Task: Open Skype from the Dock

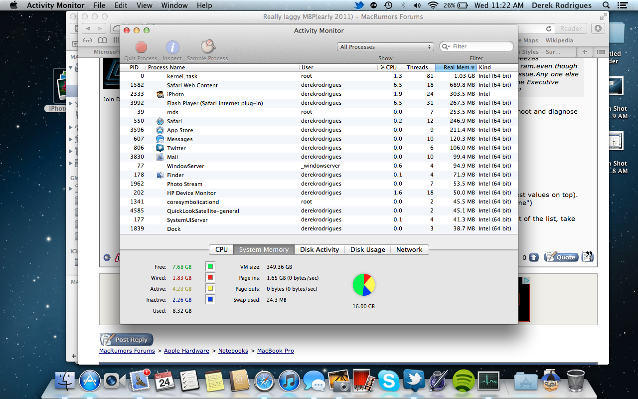Action: pos(389,382)
